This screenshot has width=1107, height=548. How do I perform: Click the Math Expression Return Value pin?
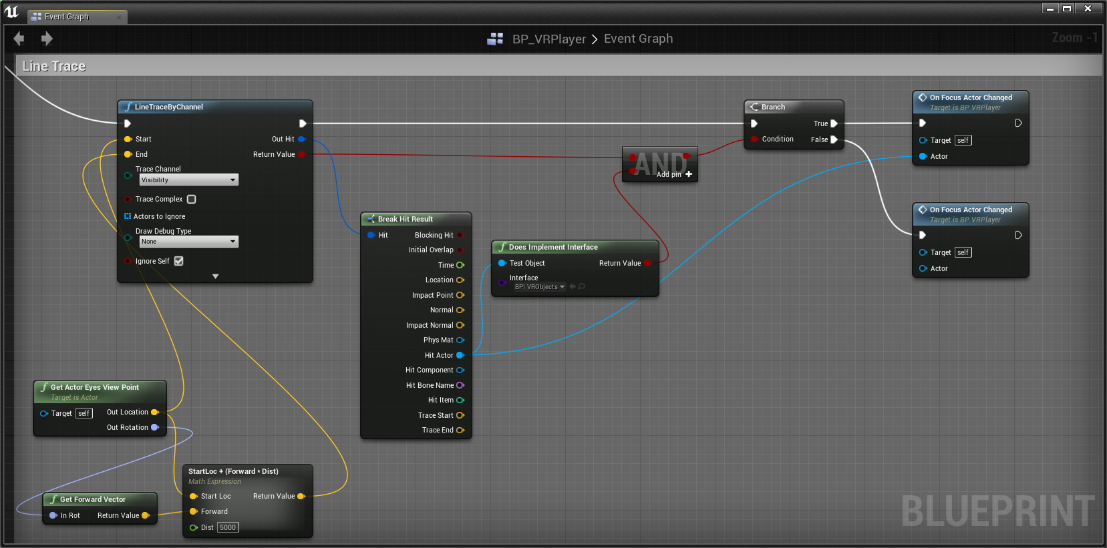[x=301, y=496]
